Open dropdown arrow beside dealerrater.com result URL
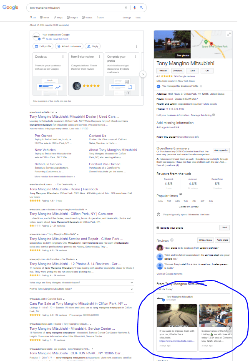 [x=91, y=324]
